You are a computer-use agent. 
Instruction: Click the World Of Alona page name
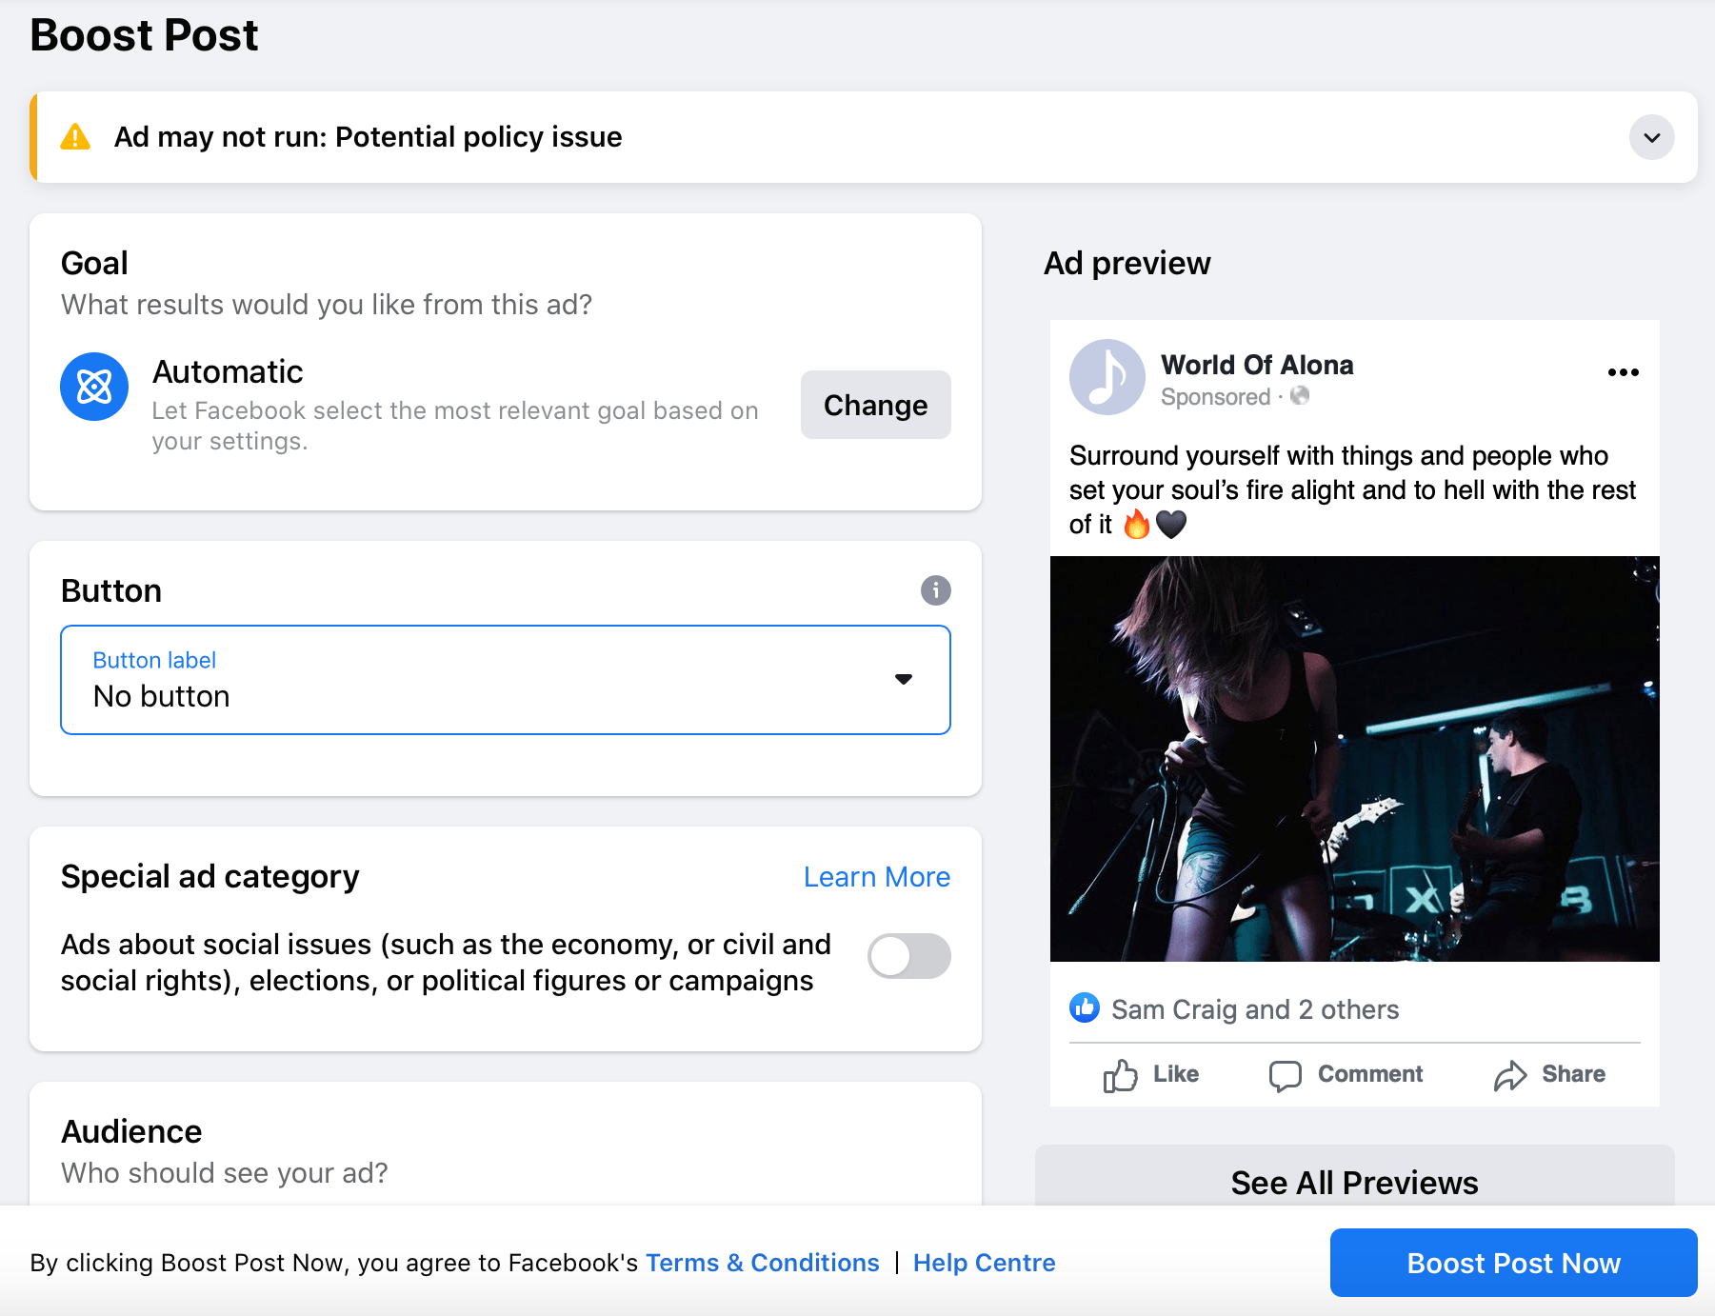pyautogui.click(x=1257, y=365)
